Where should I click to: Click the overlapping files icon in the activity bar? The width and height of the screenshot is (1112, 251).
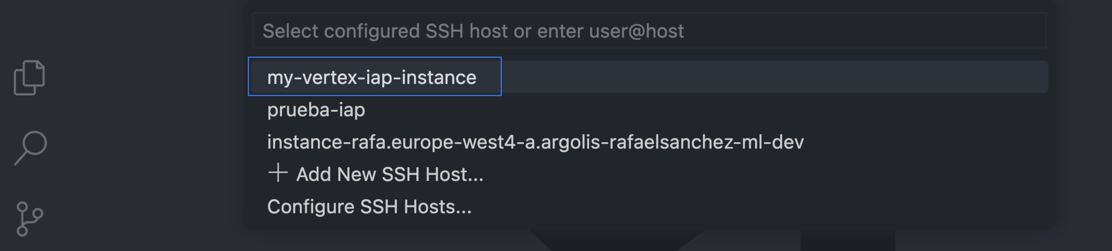(x=30, y=77)
